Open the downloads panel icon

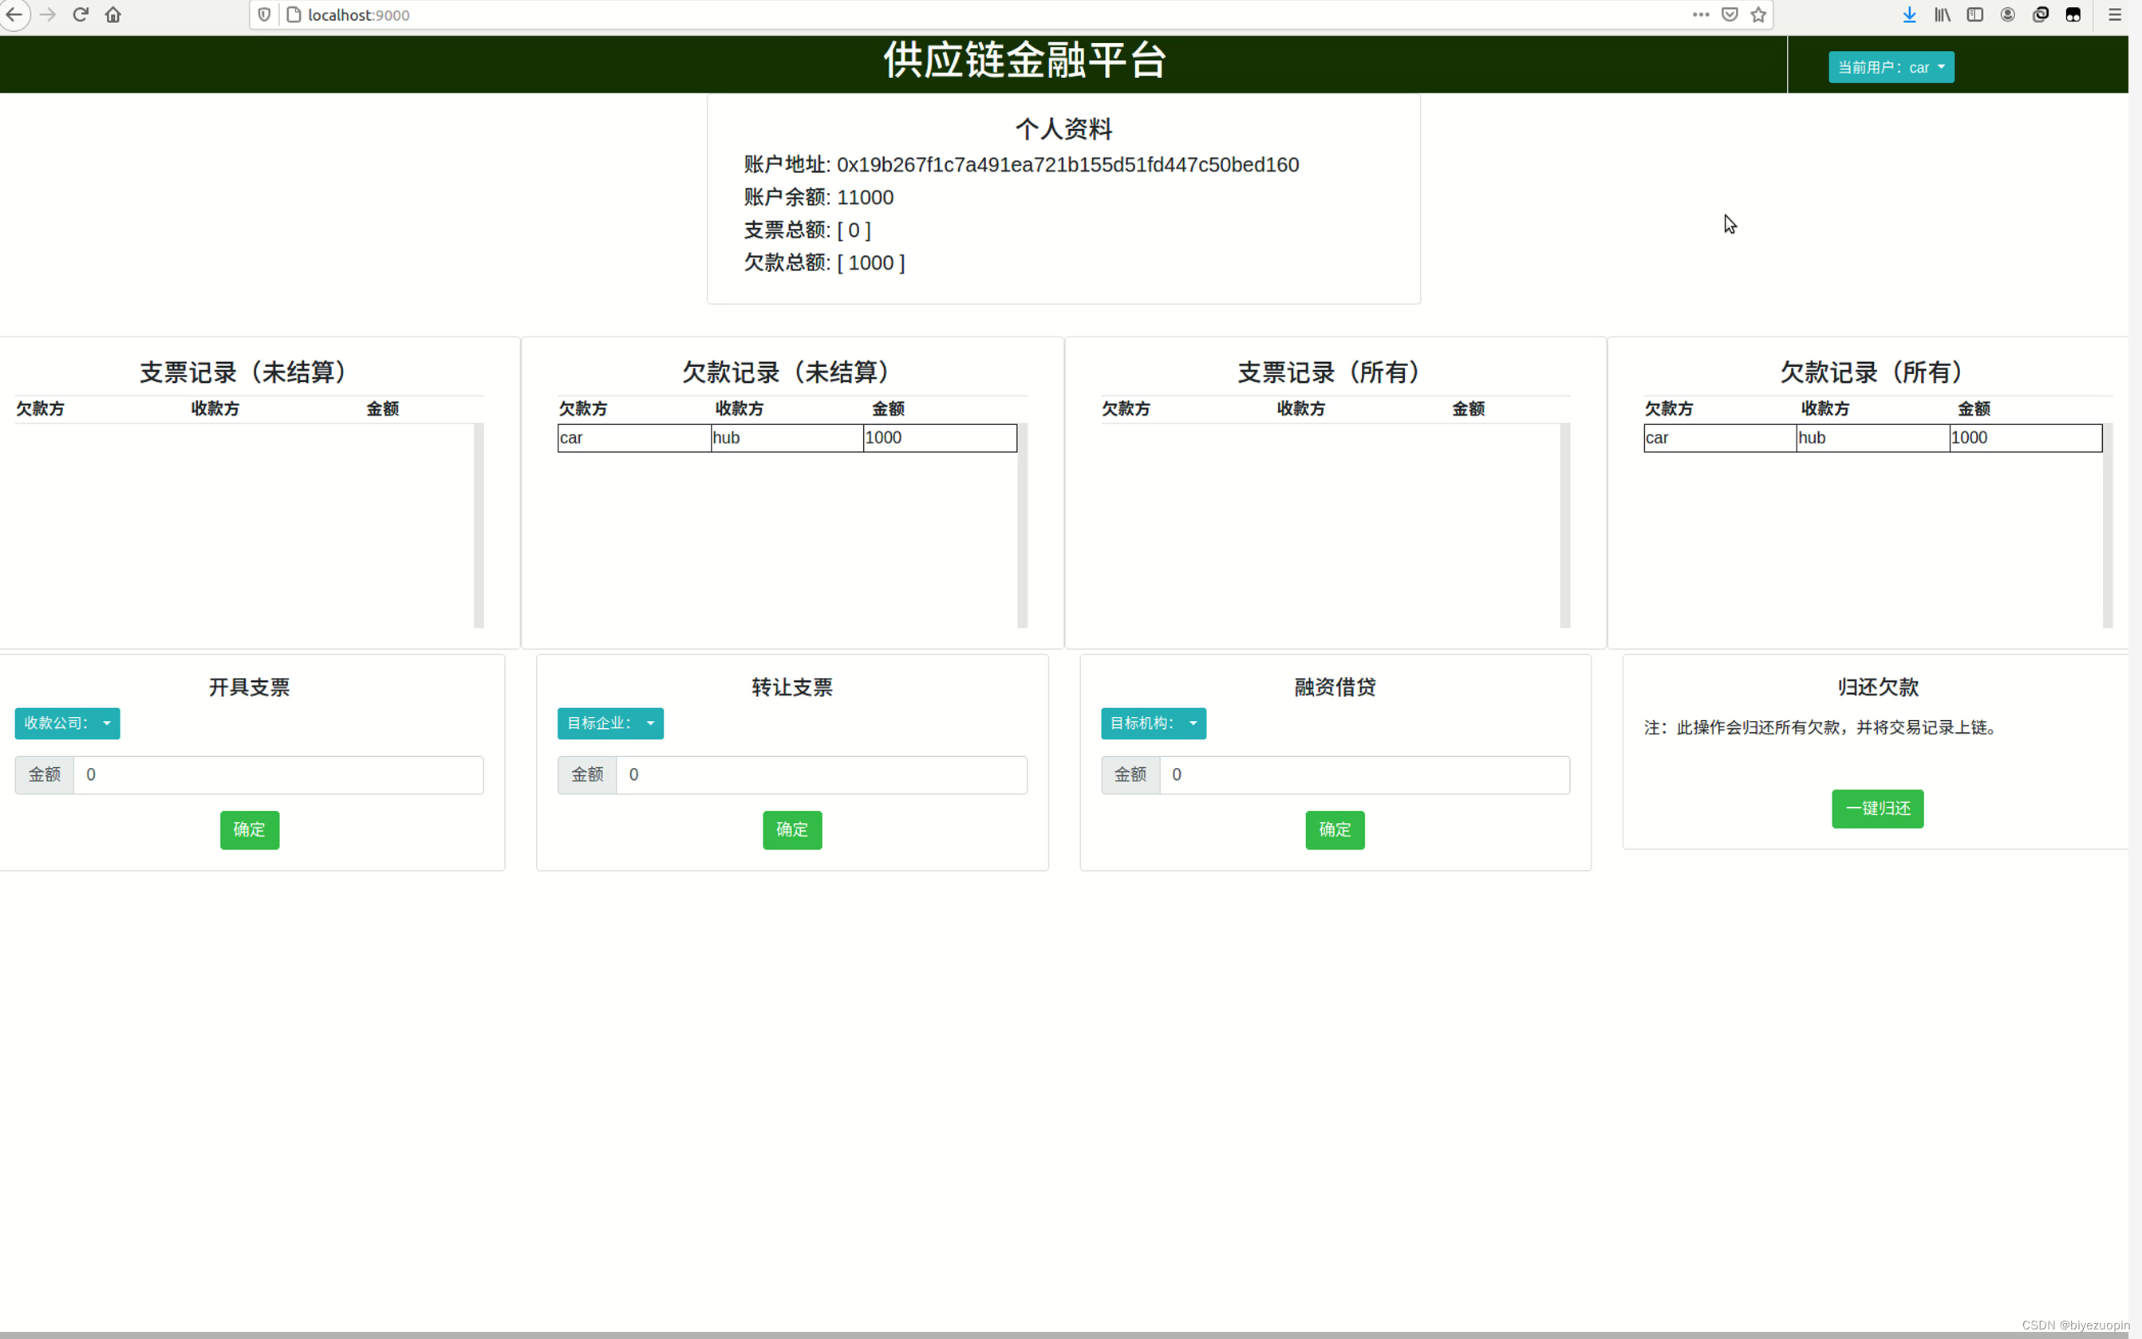coord(1908,14)
